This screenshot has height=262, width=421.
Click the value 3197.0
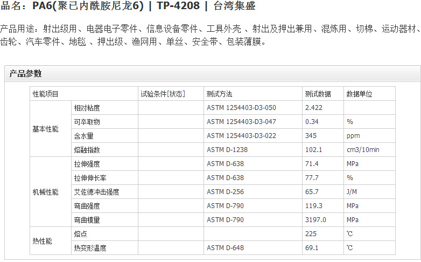pos(315,219)
